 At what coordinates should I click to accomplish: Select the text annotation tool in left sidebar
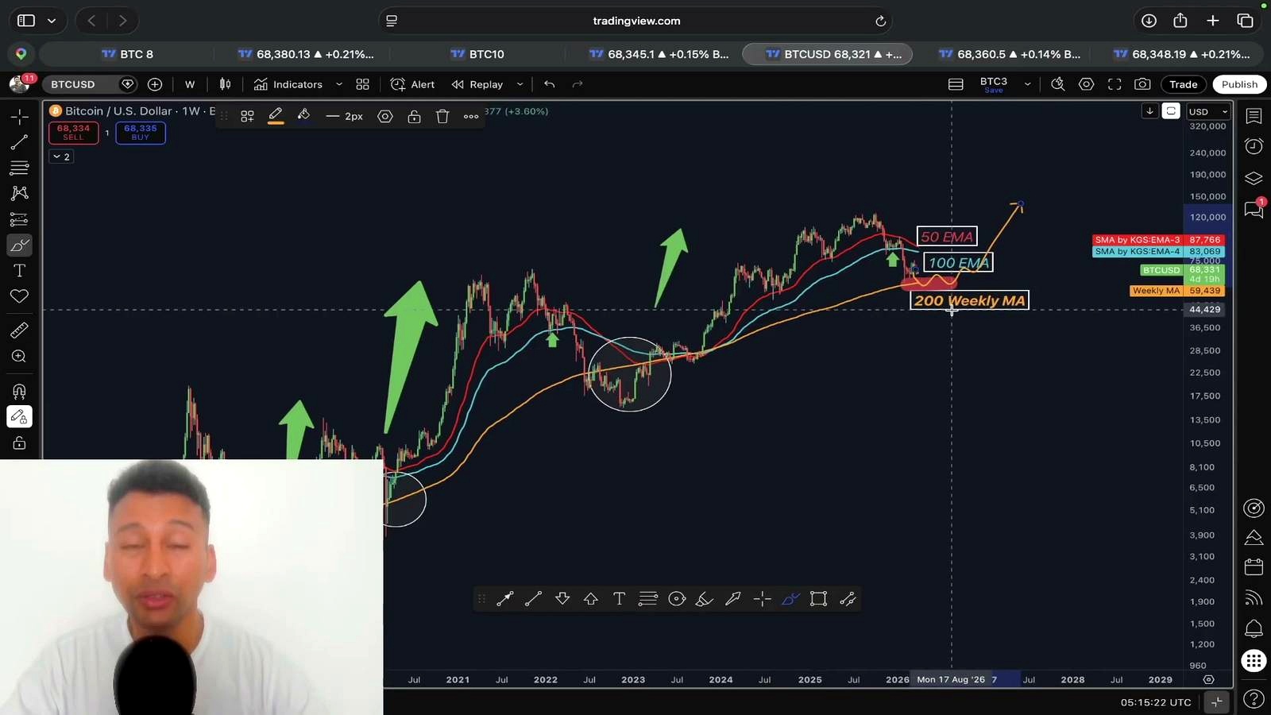[x=19, y=271]
